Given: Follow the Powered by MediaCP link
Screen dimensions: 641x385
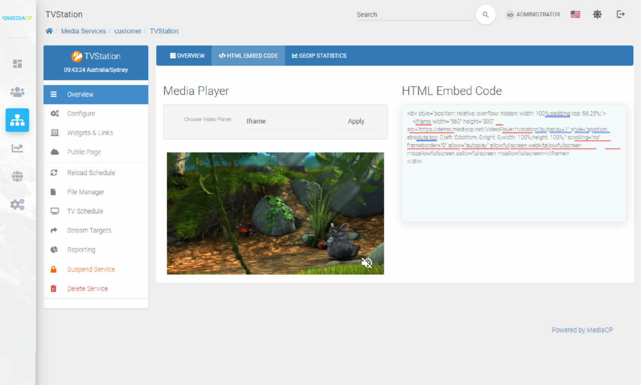Looking at the screenshot, I should (x=582, y=330).
